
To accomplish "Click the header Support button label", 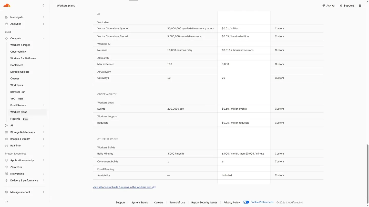I will point(349,5).
